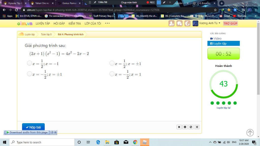Screen dimensions: 260x146
Task: Expand the Vương Anh Tú account dropdown
Action: click(x=210, y=23)
